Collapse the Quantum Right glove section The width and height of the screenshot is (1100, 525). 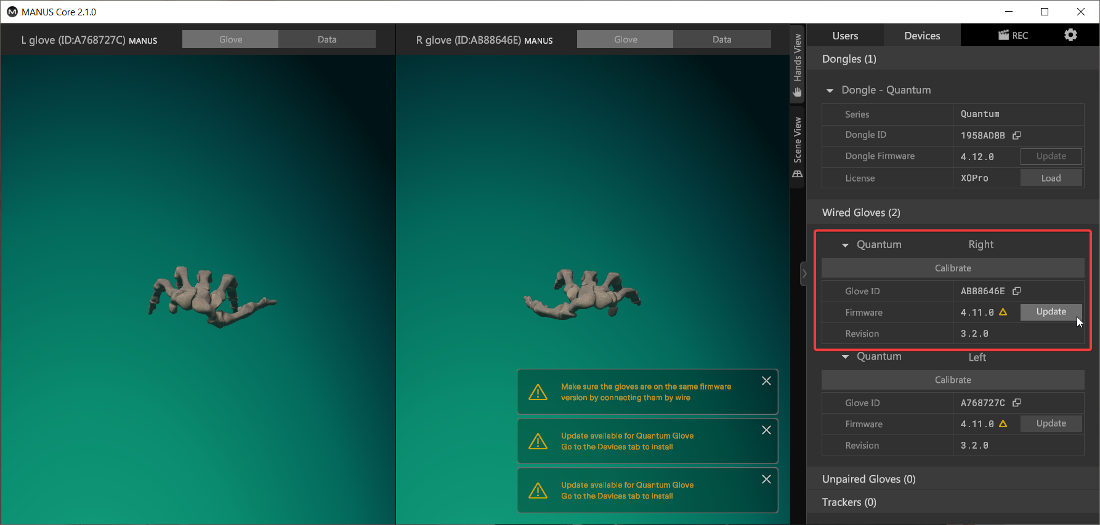845,245
